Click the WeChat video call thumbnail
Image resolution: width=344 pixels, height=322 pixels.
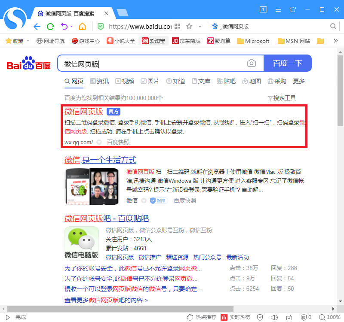pyautogui.click(x=92, y=187)
